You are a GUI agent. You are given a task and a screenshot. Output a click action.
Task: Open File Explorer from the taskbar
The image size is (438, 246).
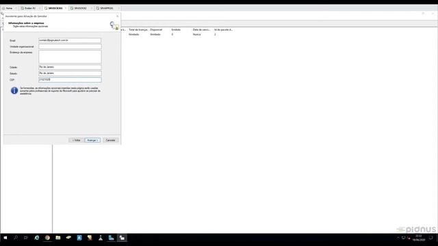[57, 238]
